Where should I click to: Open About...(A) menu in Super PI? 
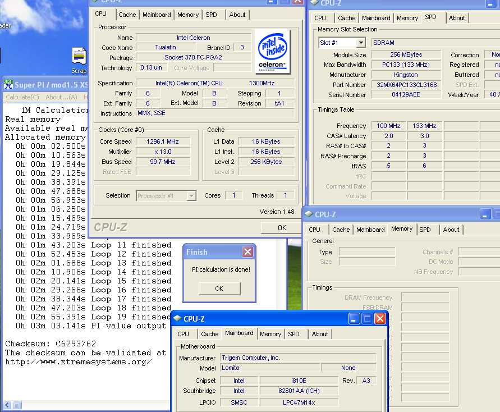(61, 97)
